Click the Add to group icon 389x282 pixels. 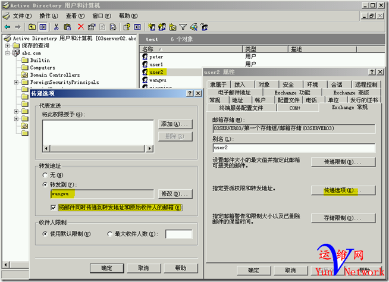tap(204, 27)
